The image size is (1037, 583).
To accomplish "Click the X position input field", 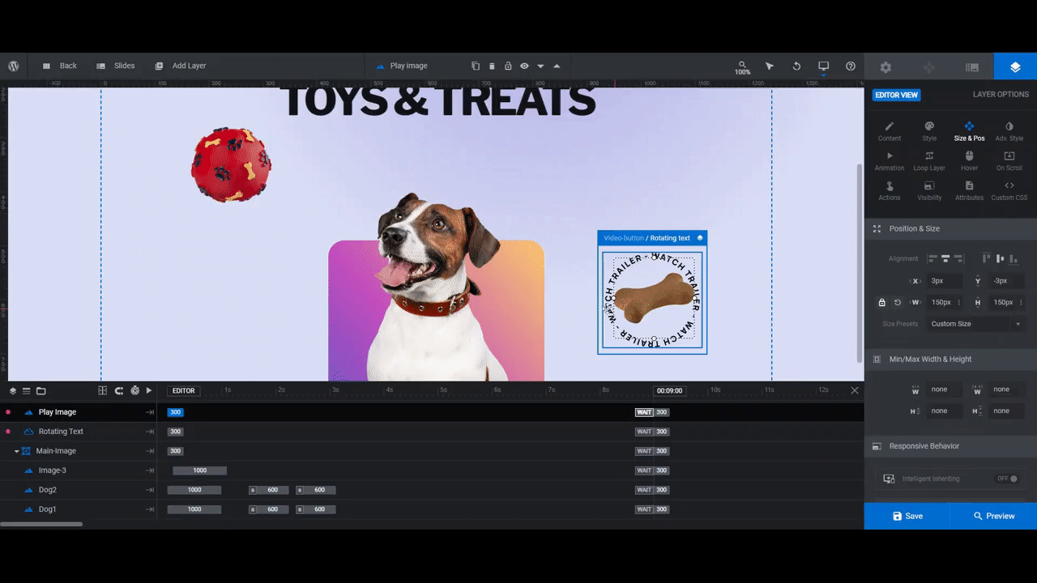I will pyautogui.click(x=945, y=281).
